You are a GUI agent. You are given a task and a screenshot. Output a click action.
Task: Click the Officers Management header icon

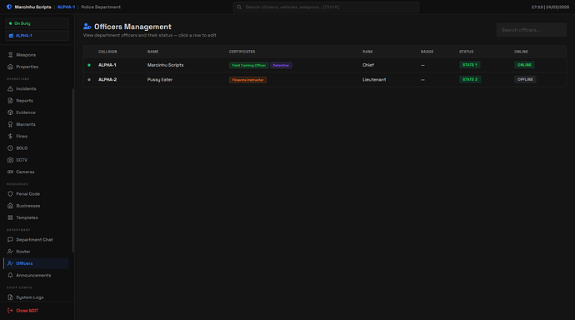(x=87, y=27)
